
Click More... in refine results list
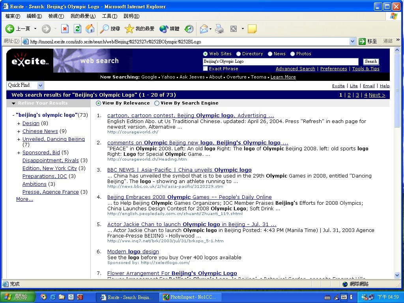pos(24,199)
